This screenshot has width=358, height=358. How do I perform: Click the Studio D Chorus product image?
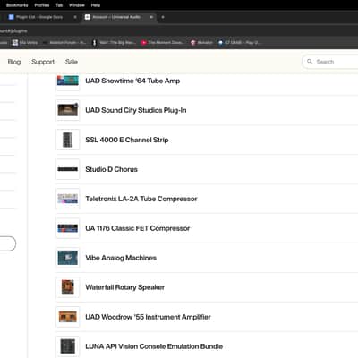(68, 169)
